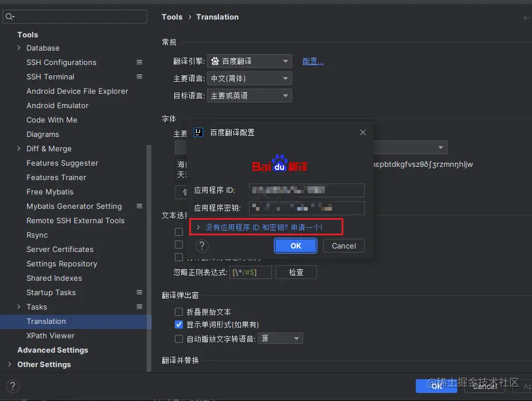532x401 pixels.
Task: Open Server Certificates settings
Action: point(60,249)
